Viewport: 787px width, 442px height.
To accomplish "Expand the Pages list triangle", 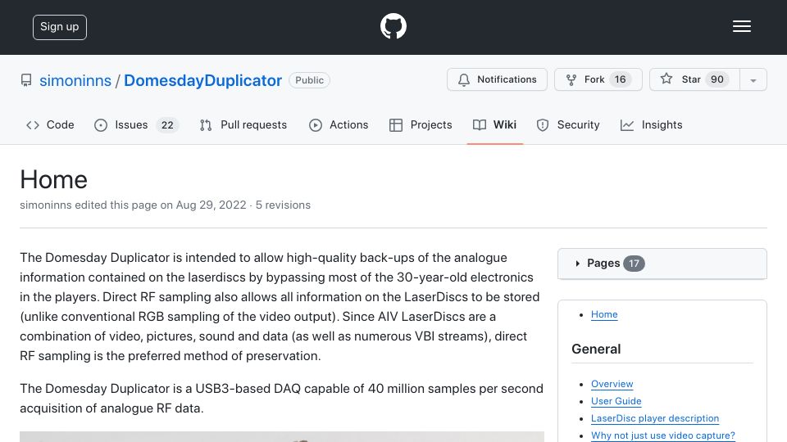I will (x=577, y=263).
